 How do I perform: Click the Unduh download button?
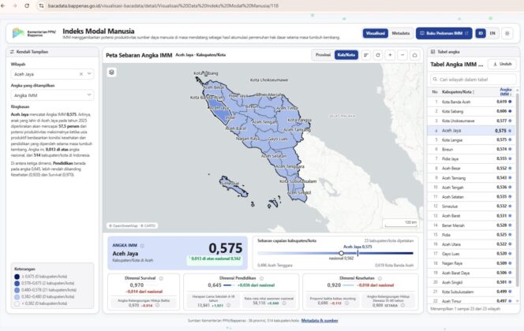[x=502, y=64]
